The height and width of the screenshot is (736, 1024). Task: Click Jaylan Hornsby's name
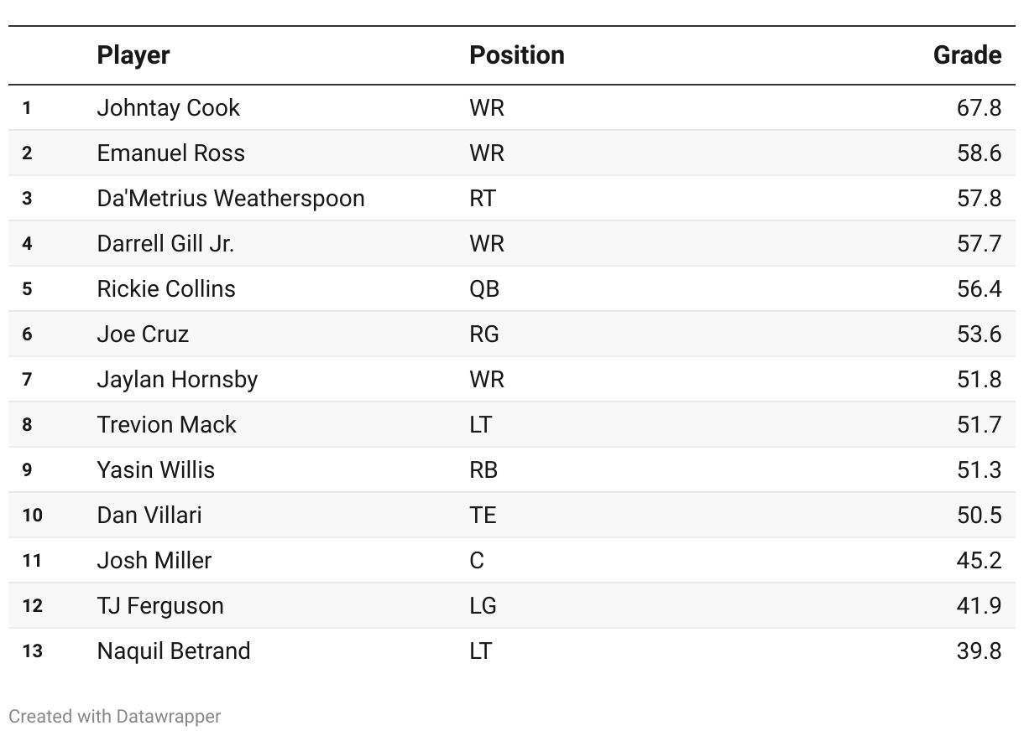[x=177, y=380]
